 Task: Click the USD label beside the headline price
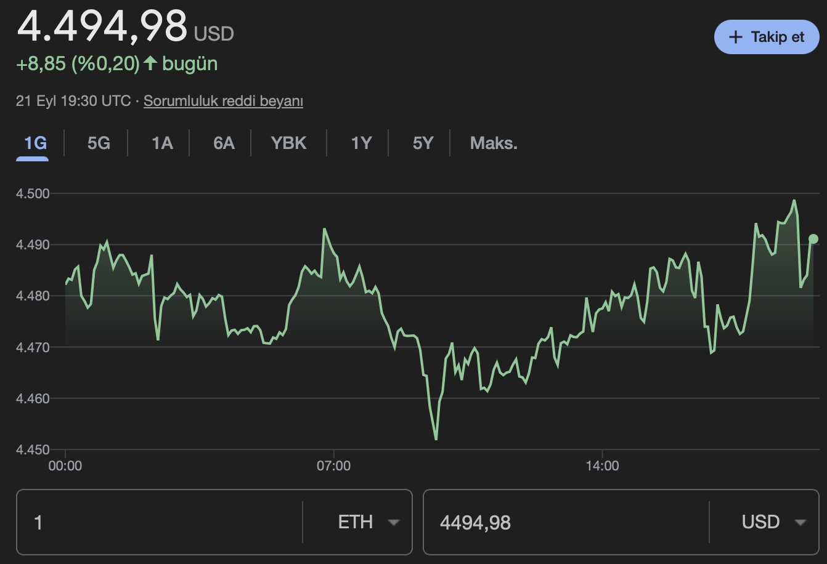coord(214,33)
